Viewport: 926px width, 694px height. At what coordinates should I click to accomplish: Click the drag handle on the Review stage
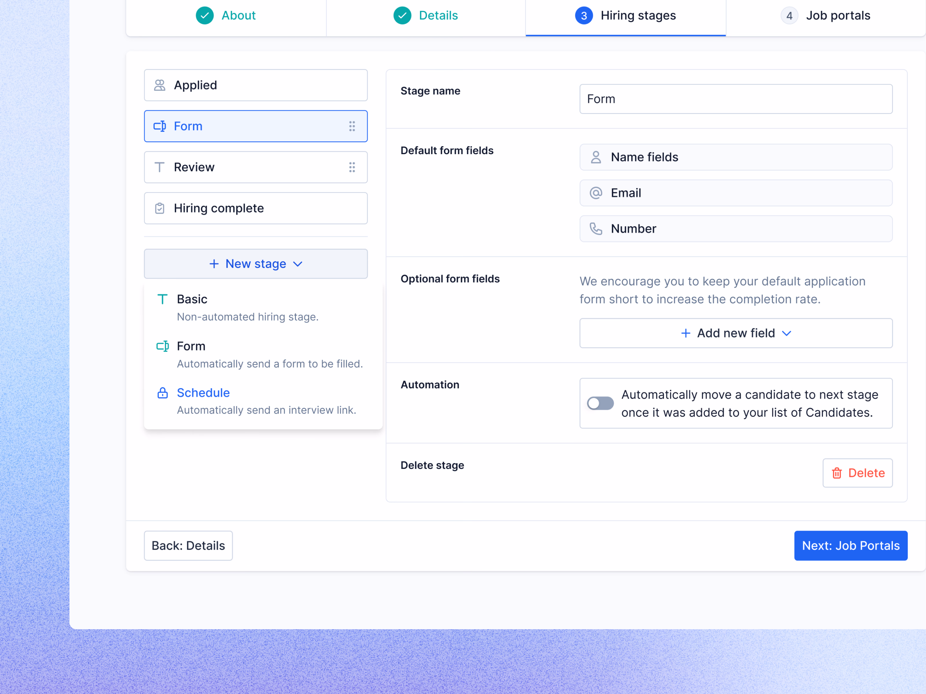(x=352, y=167)
